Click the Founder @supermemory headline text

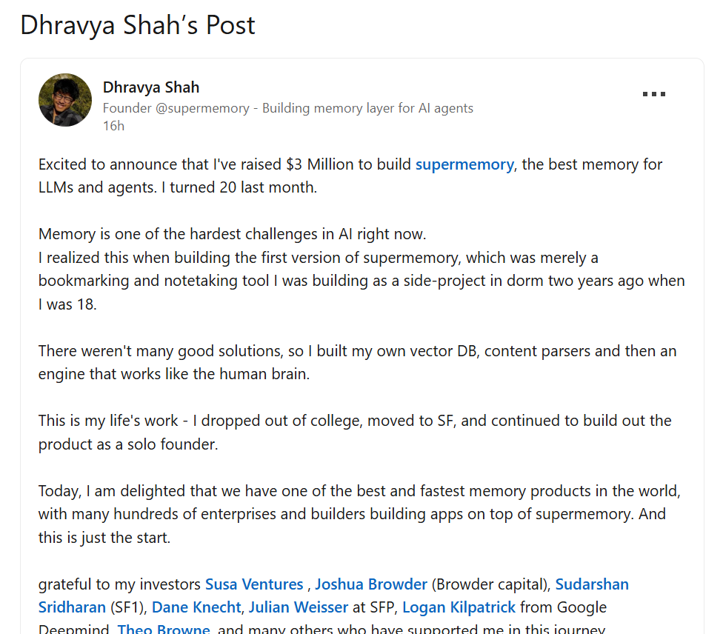288,107
